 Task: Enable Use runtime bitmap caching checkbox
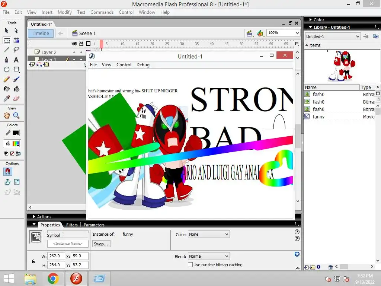(190, 265)
